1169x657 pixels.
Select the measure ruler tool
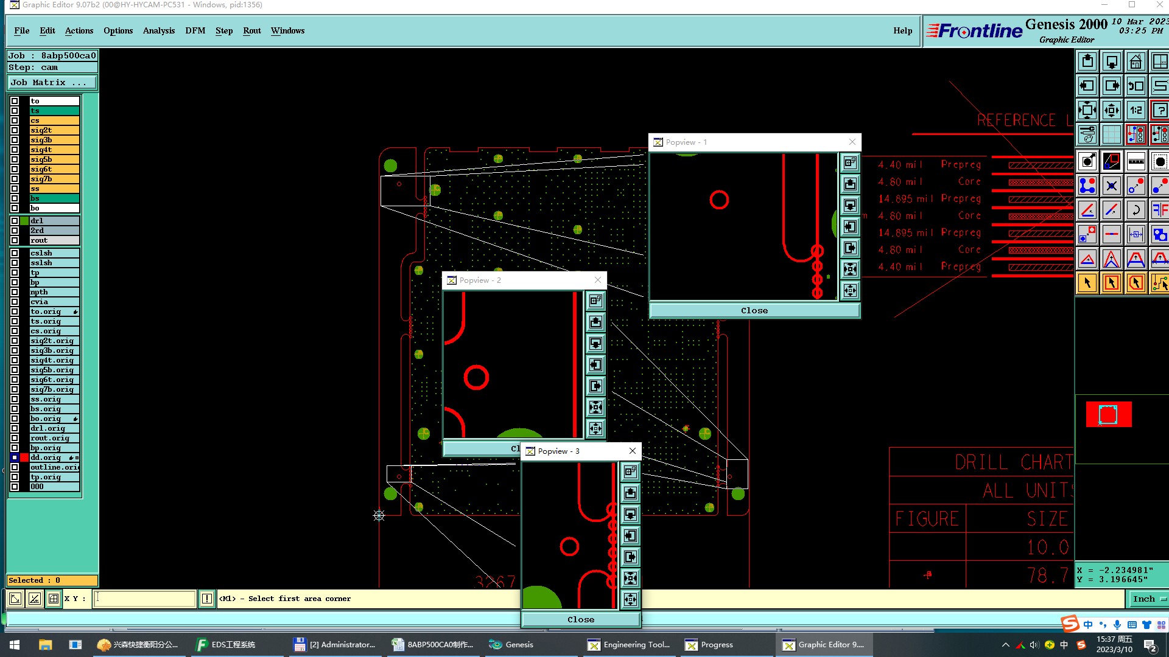tap(1136, 162)
